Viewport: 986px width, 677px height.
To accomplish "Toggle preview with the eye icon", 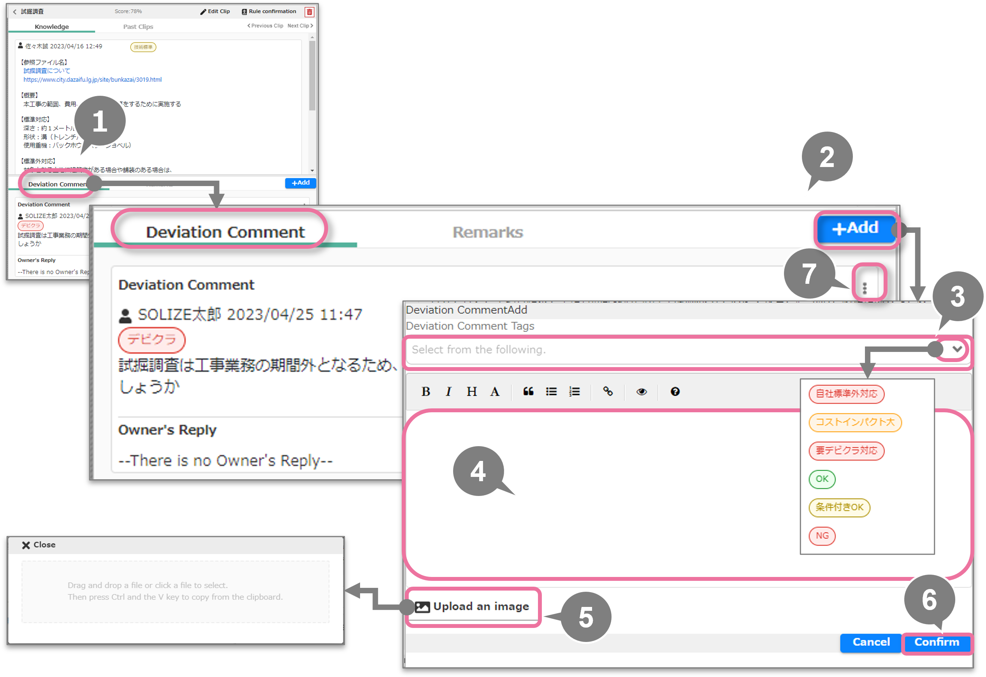I will pos(642,392).
